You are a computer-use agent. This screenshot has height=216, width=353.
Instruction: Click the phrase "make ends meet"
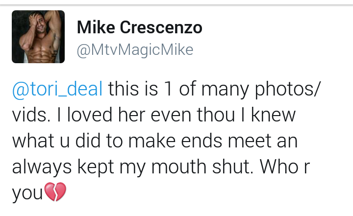tap(200, 141)
